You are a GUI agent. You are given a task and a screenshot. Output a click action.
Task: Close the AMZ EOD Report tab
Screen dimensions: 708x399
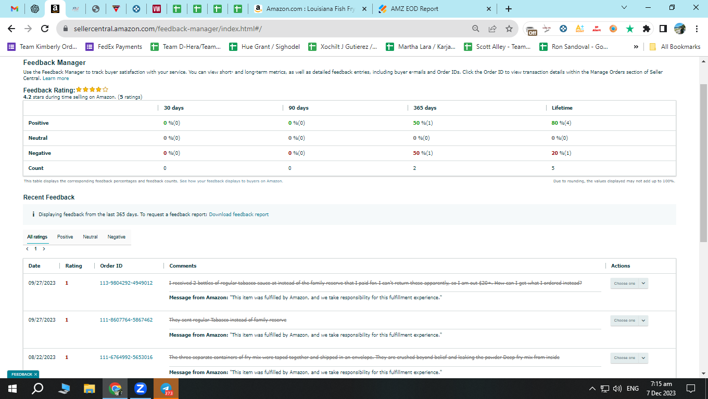point(488,9)
